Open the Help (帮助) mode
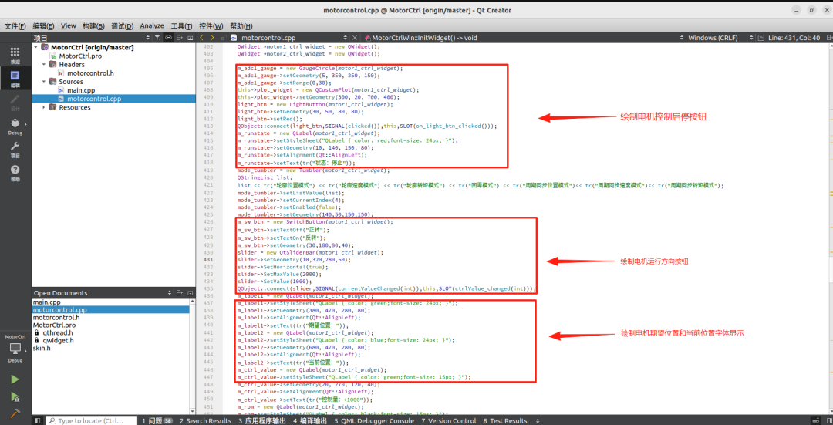The image size is (833, 425). (15, 171)
